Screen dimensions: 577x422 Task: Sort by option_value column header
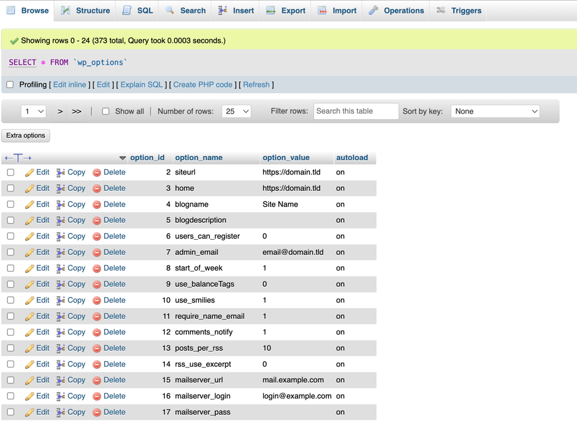(286, 158)
